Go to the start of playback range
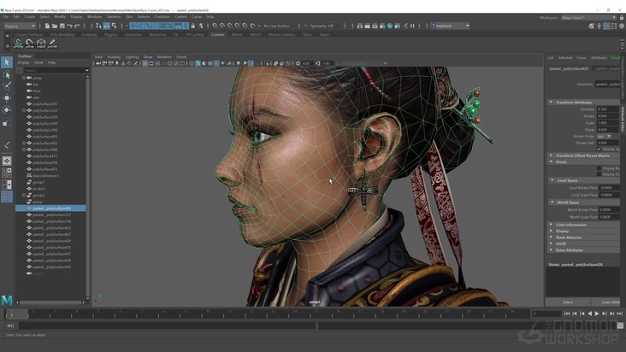Screen dimensions: 626x352 pos(567,314)
